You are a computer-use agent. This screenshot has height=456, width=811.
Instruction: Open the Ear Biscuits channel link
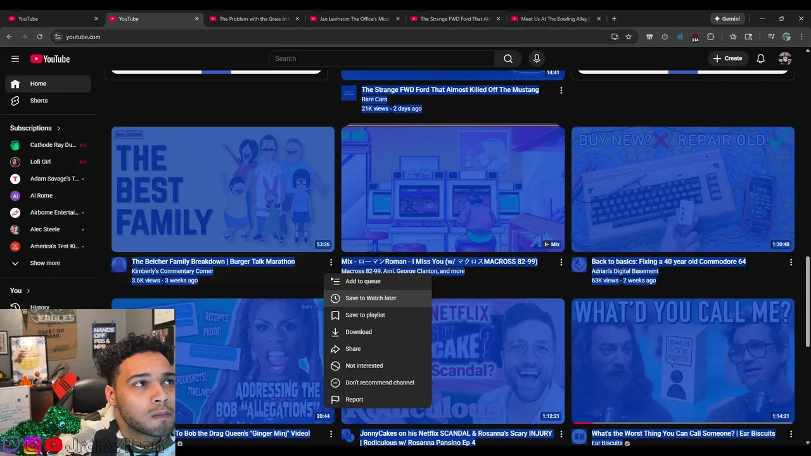click(x=607, y=443)
